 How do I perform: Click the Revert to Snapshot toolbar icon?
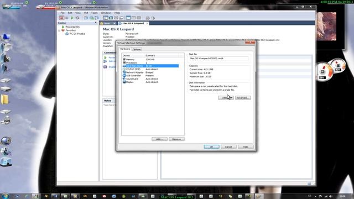tap(91, 18)
